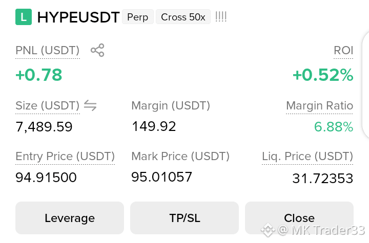Tap the 95.01057 mark price value
Screen dimensions: 369x243
click(x=162, y=177)
